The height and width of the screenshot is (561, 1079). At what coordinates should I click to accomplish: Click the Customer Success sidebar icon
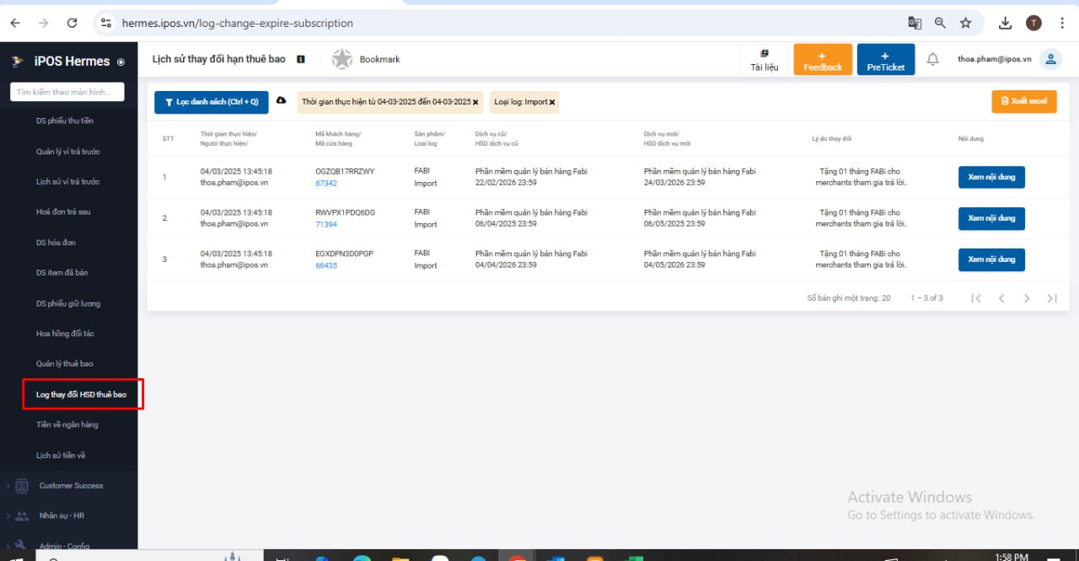[x=22, y=486]
